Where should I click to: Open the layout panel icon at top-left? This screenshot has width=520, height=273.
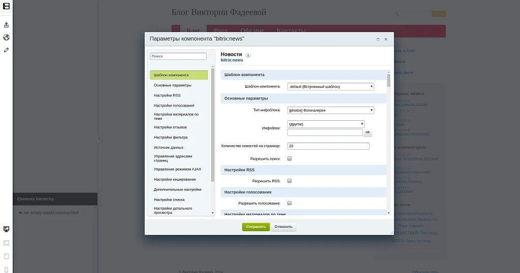(6, 6)
